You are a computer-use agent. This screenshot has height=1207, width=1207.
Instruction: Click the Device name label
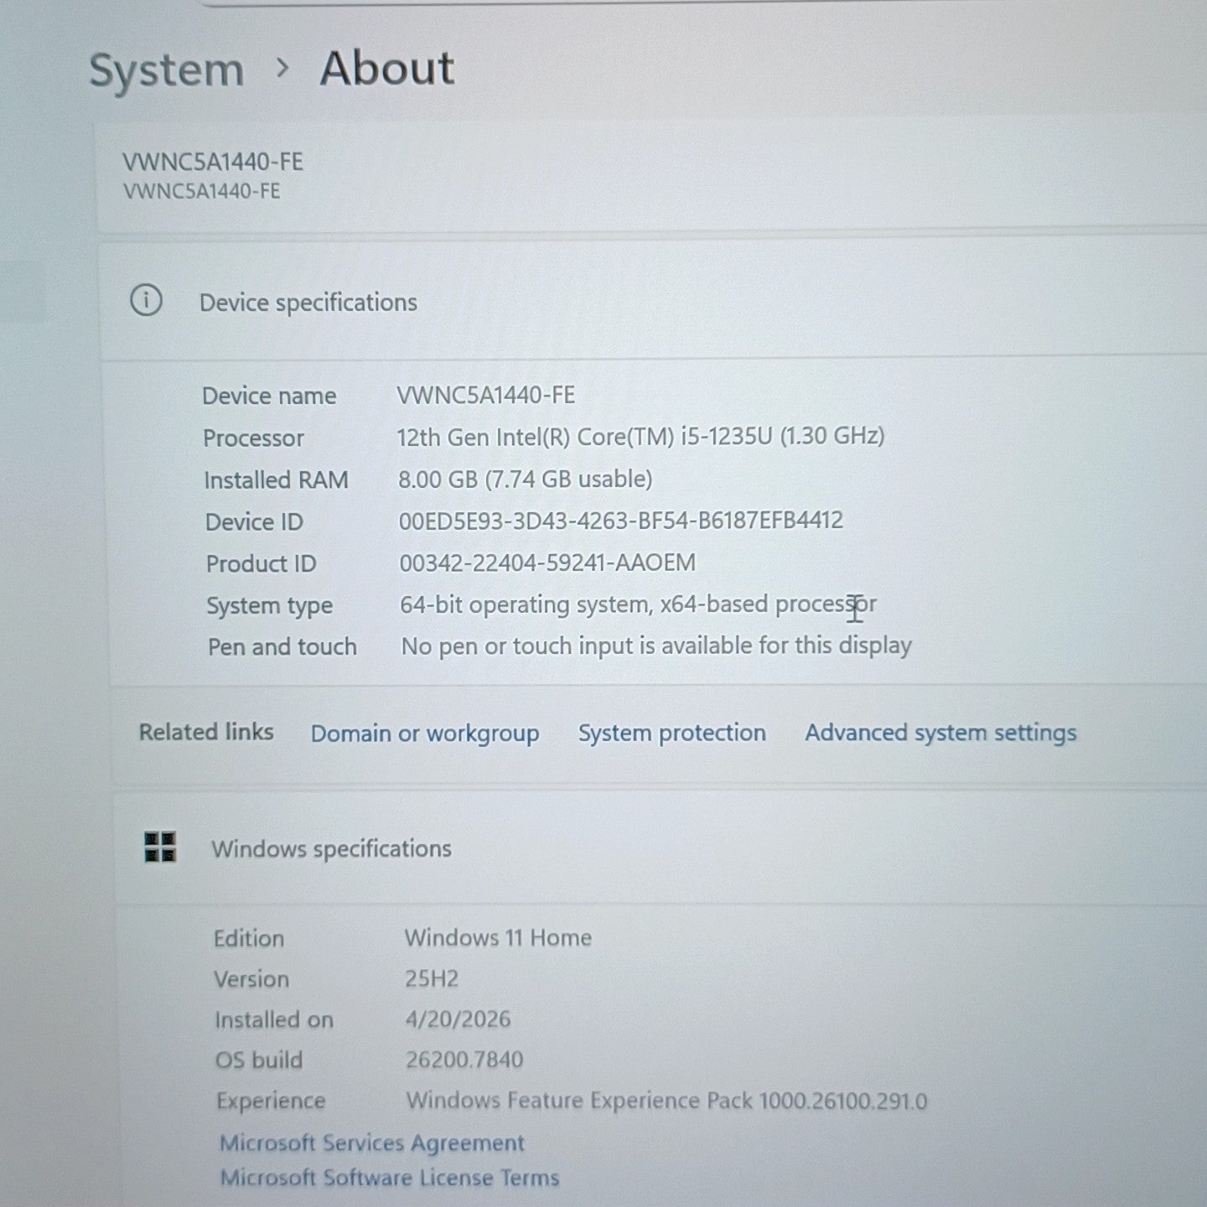269,396
